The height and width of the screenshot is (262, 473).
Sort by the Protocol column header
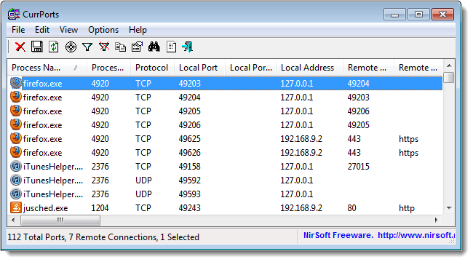[x=152, y=68]
